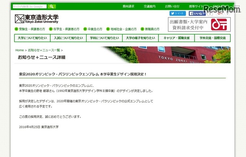Open the 交通案内 top link
The image size is (246, 157).
(150, 7)
